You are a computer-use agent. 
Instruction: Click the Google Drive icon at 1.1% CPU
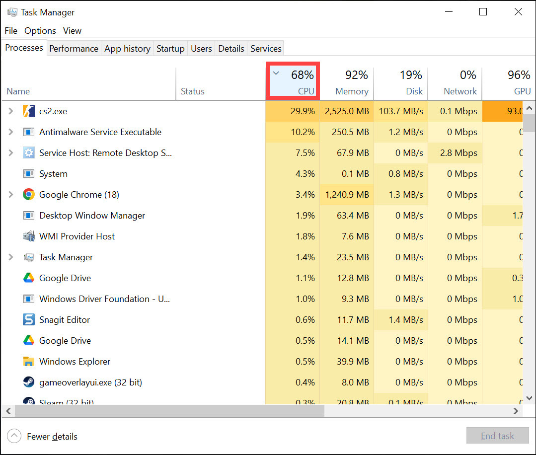click(29, 278)
